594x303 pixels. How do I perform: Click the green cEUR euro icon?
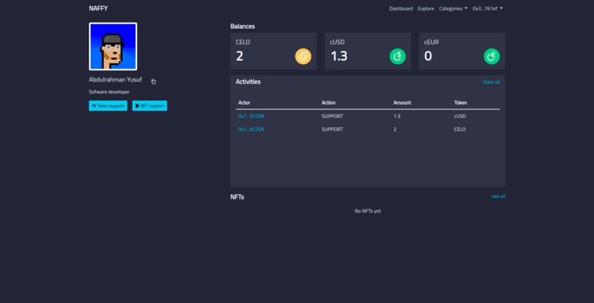(492, 57)
